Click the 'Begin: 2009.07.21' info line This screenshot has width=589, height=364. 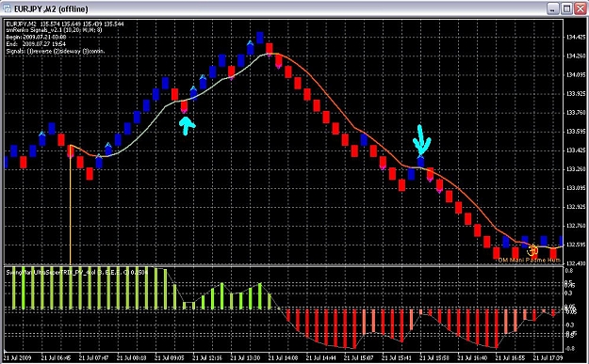(x=36, y=37)
